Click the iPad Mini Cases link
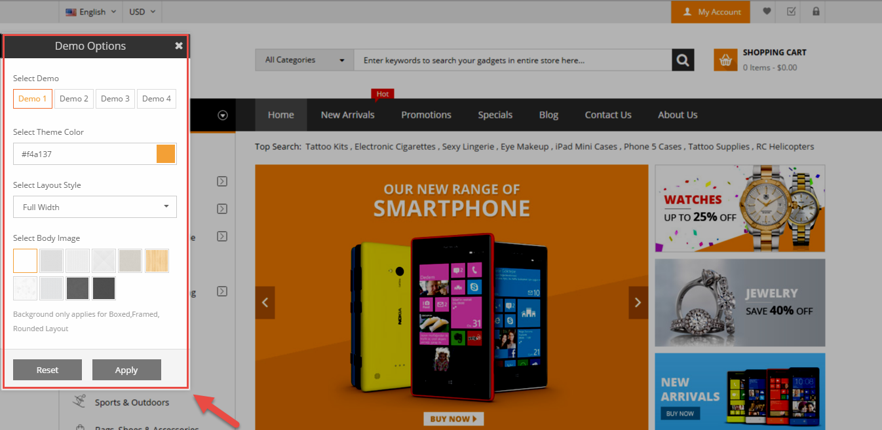882x430 pixels. click(586, 147)
